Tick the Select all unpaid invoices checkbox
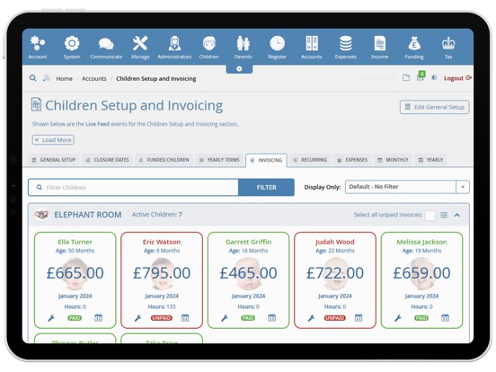 [x=430, y=215]
